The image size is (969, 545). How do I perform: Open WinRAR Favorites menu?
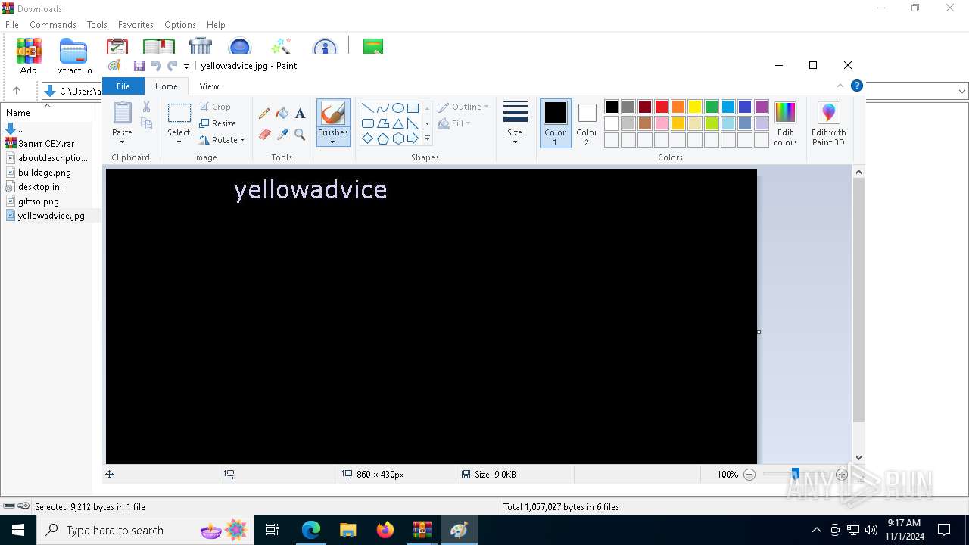coord(136,25)
